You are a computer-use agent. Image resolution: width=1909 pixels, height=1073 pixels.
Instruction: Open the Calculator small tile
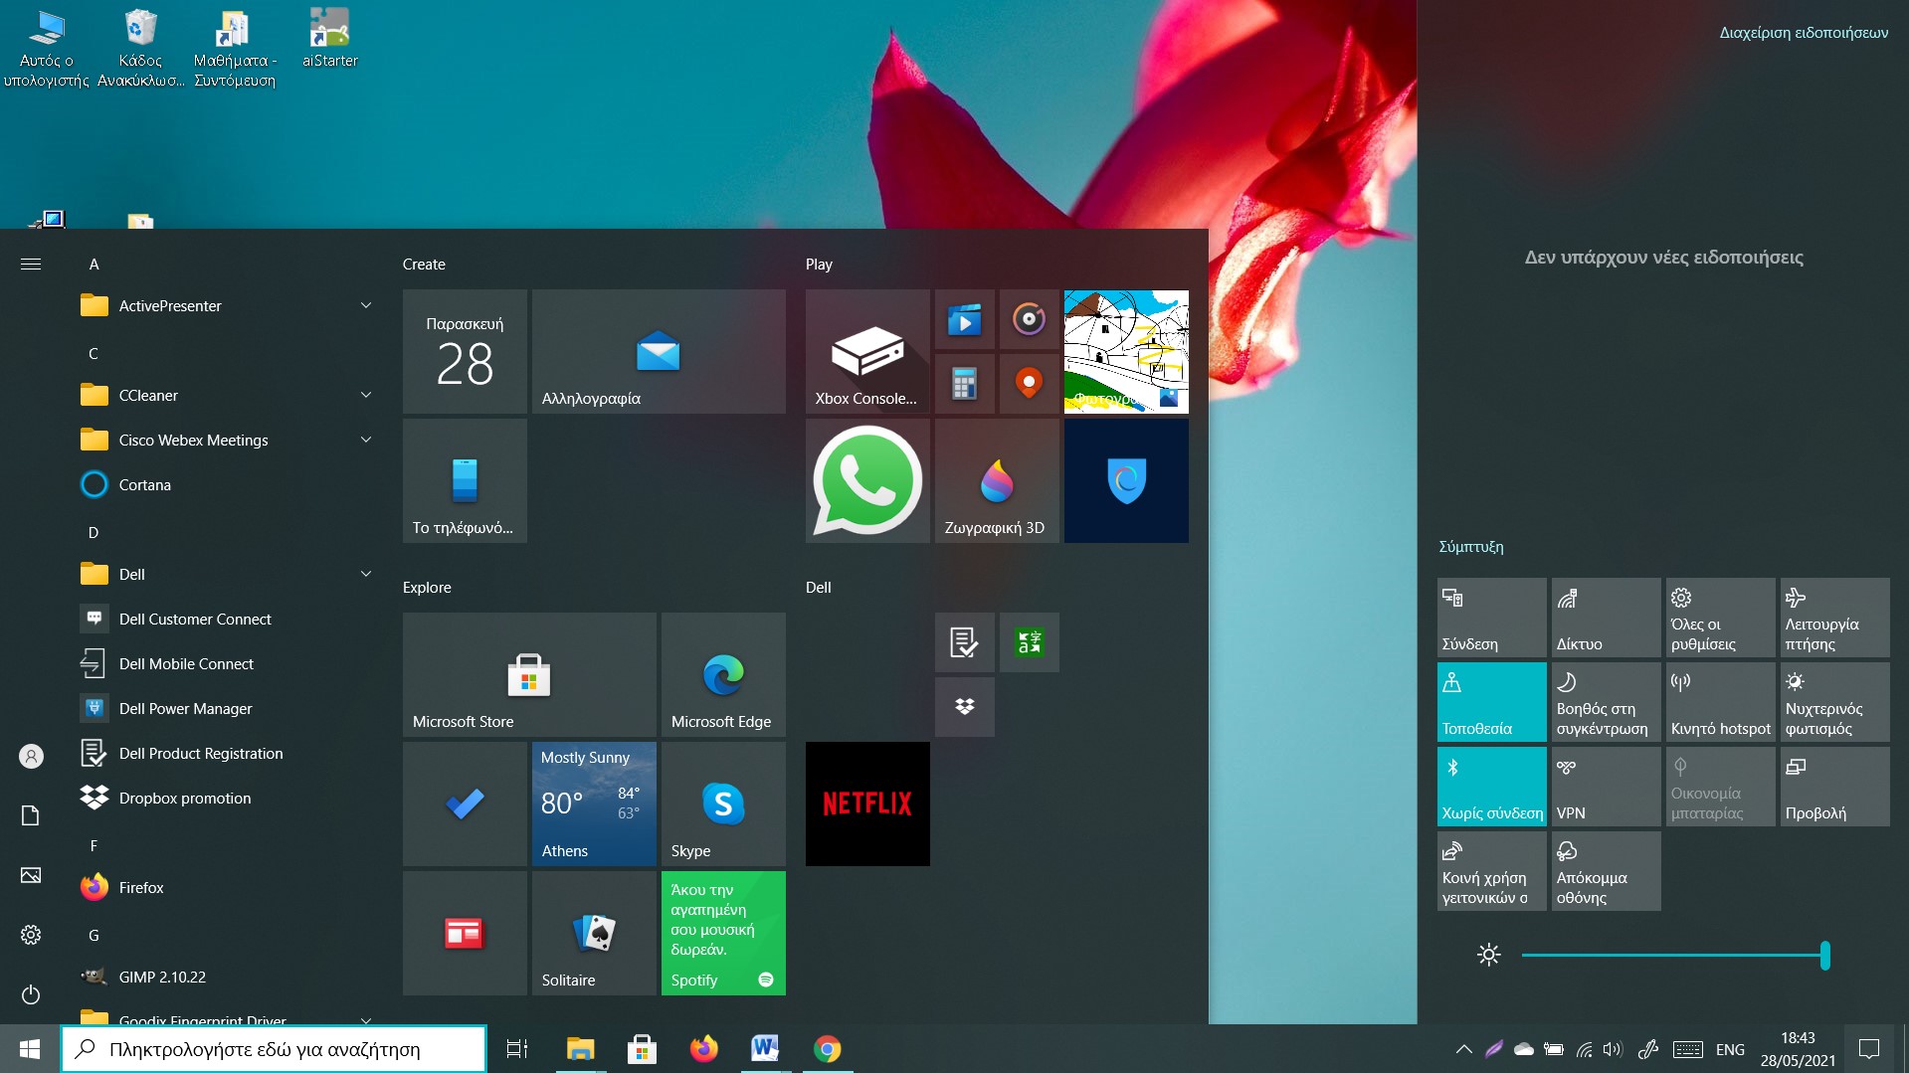[964, 384]
